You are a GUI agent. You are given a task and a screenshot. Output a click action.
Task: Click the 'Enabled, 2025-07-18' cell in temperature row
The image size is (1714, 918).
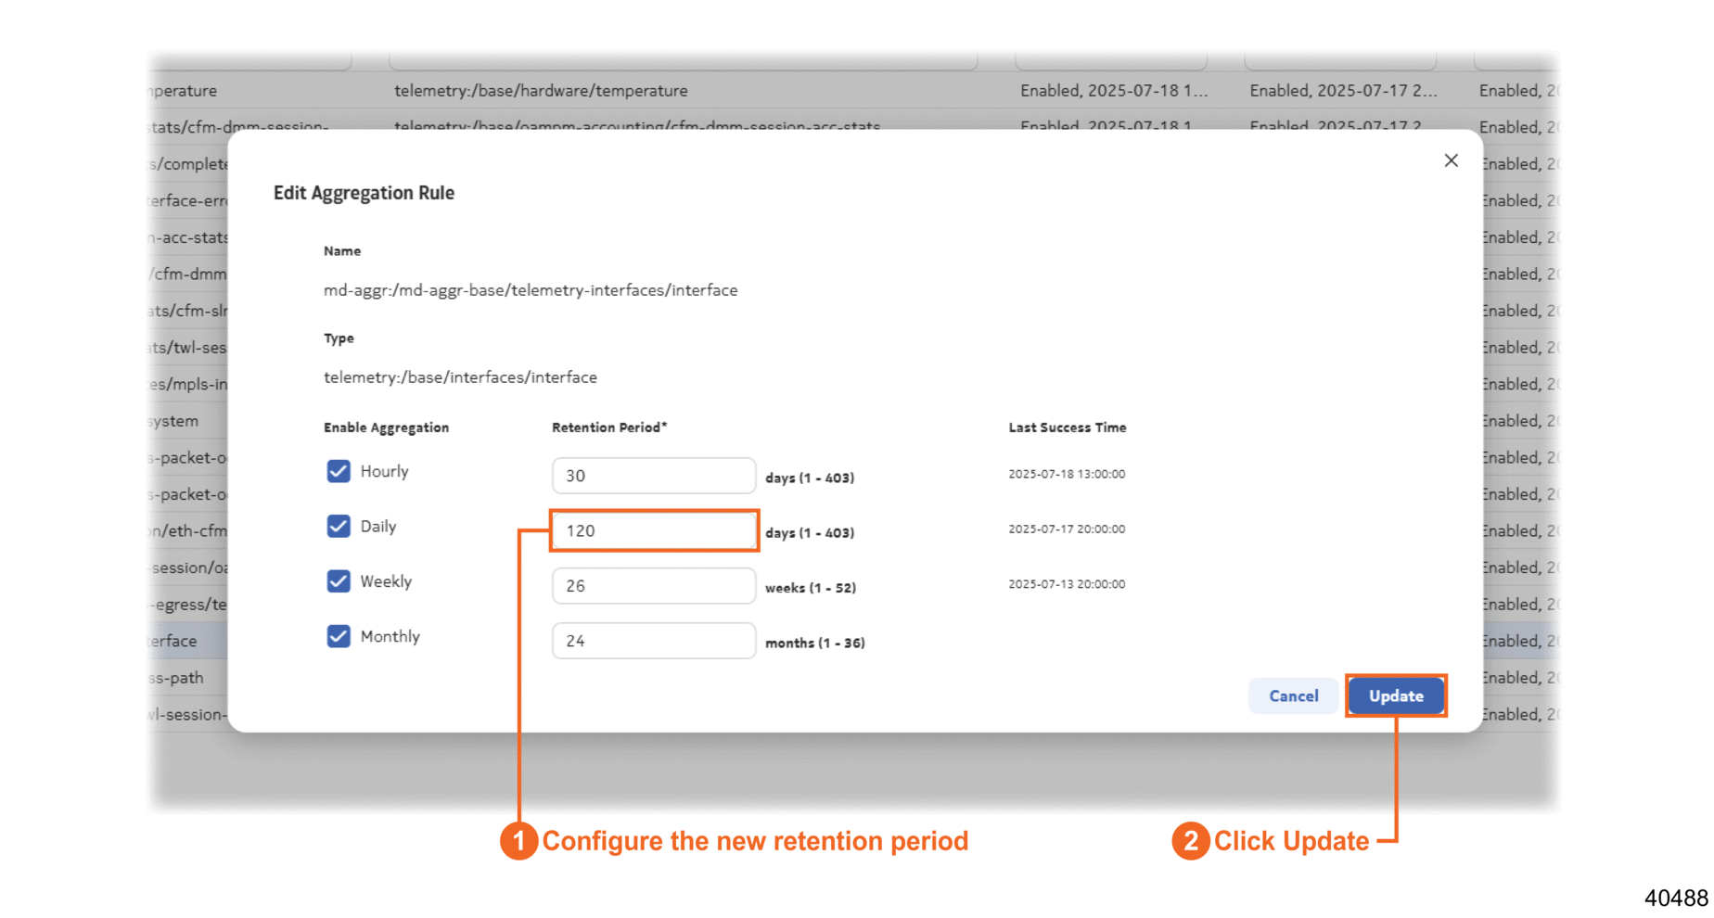[x=1113, y=91]
